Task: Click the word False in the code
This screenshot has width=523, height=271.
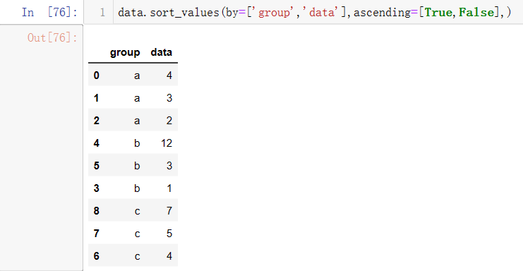Action: point(476,12)
